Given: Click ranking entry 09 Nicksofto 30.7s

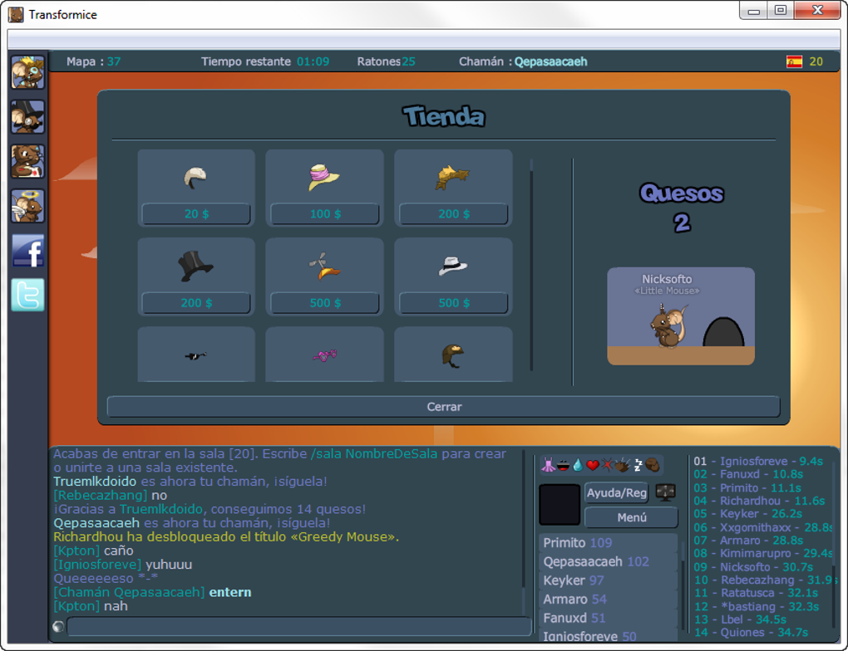Looking at the screenshot, I should (x=753, y=567).
